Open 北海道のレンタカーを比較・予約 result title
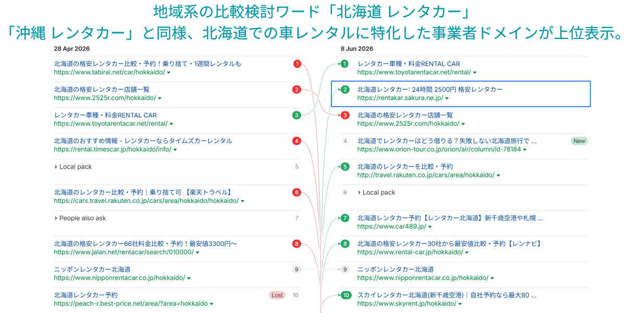The width and height of the screenshot is (630, 313). coord(405,167)
